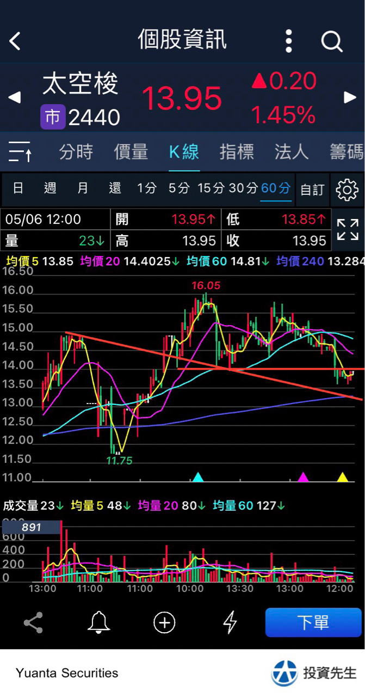
Task: Tap 成交量 23 volume label
Action: pyautogui.click(x=33, y=506)
